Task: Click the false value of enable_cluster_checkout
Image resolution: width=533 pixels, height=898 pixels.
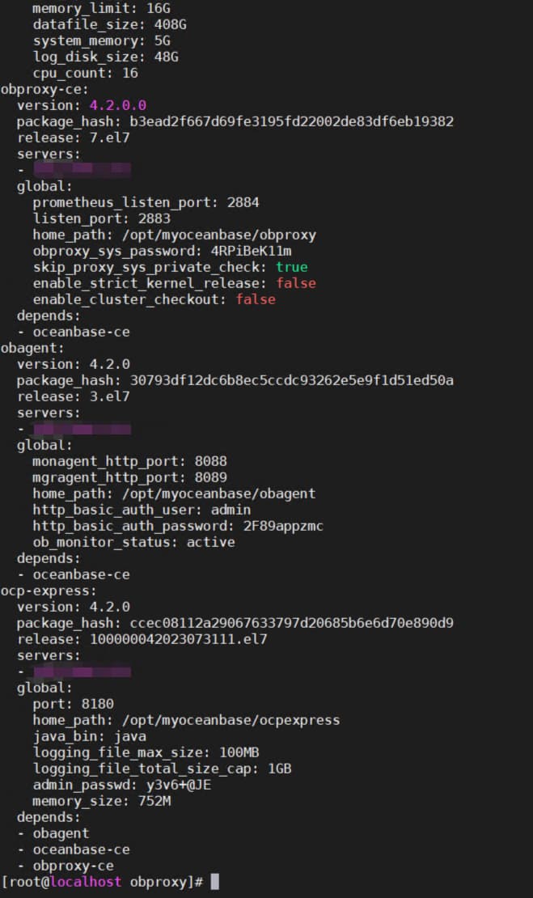Action: pyautogui.click(x=256, y=299)
